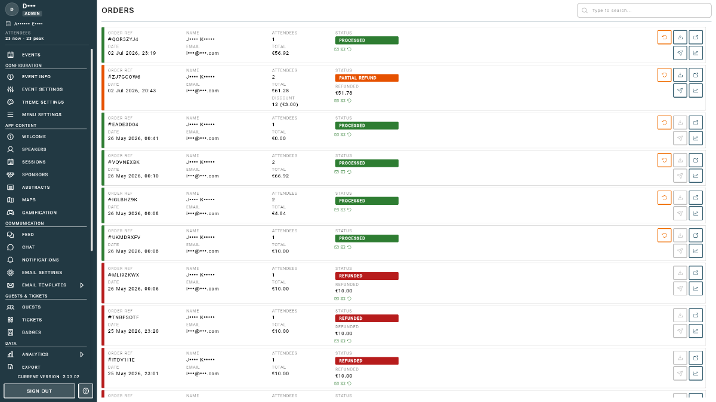716x402 pixels.
Task: Click the ticket status icon for order #ZJ7GCOW6
Action: click(x=343, y=101)
